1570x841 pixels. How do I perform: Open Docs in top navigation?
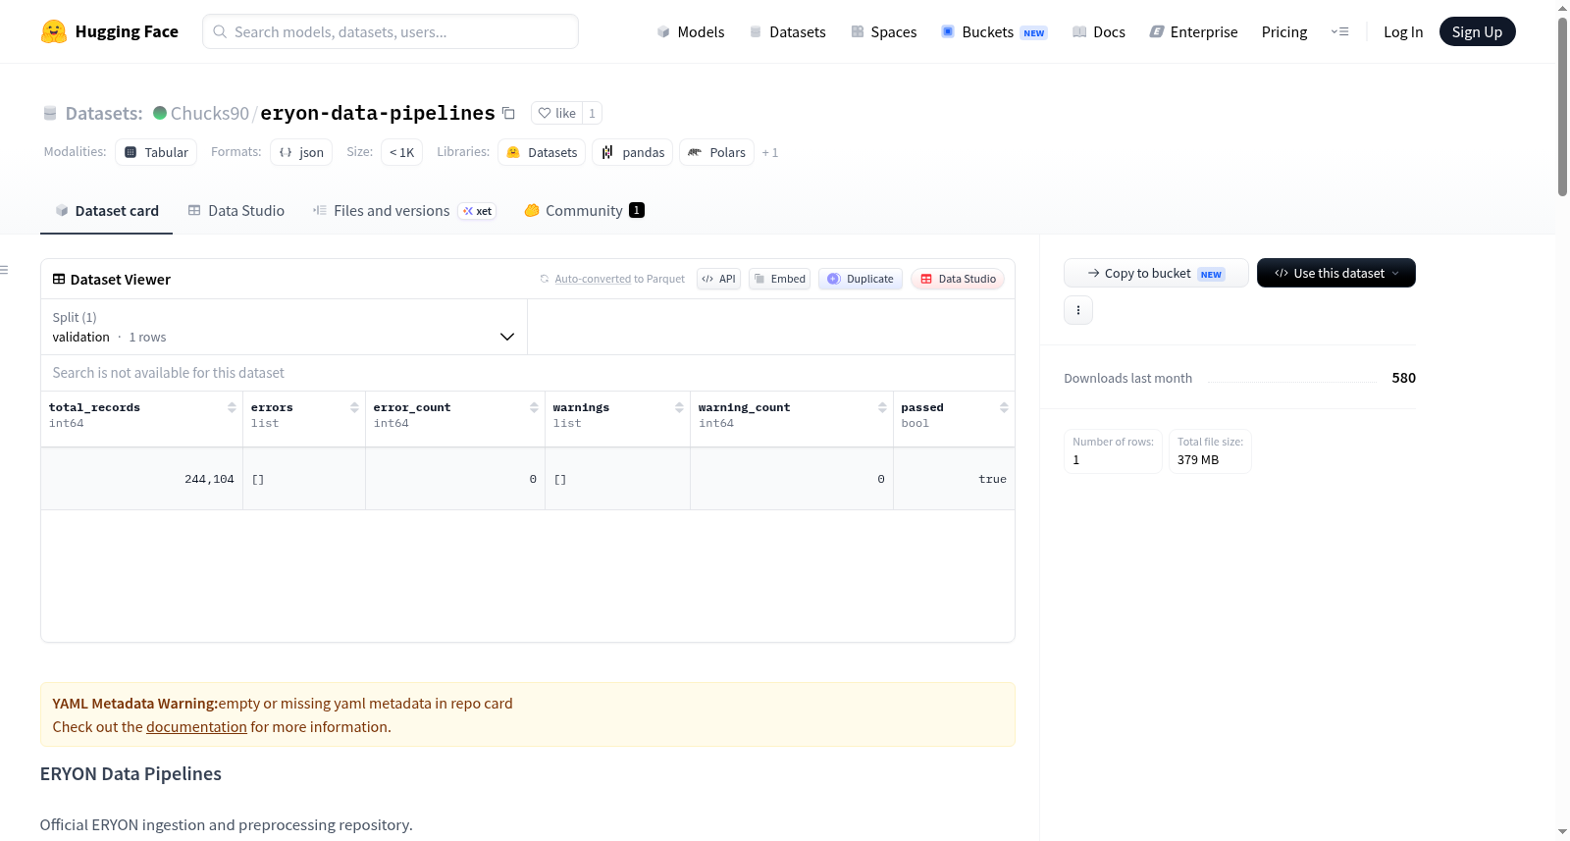[1099, 31]
